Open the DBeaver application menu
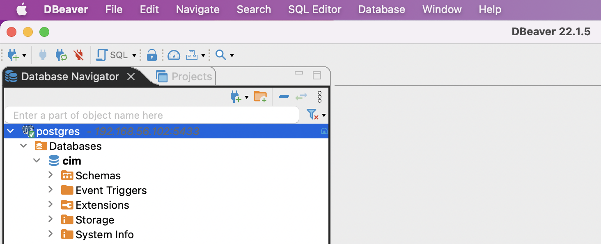 [66, 9]
